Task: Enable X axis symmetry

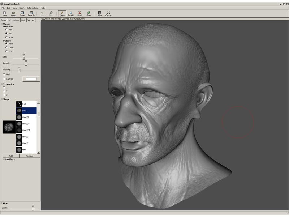Action: click(4, 88)
